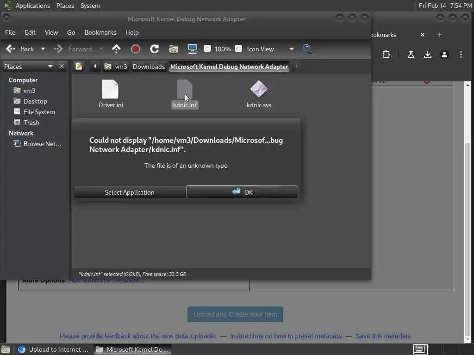474x355 pixels.
Task: Zoom in with the plus icon
Action: (238, 49)
